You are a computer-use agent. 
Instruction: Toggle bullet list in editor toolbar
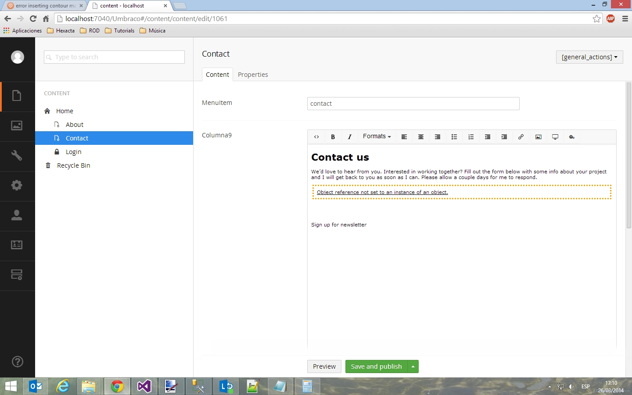point(454,137)
